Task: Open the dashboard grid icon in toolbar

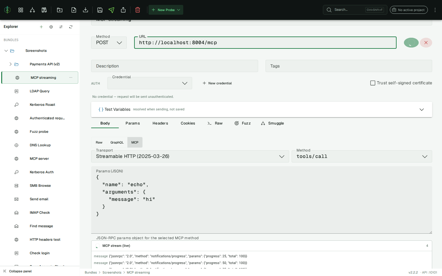Action: point(21,10)
